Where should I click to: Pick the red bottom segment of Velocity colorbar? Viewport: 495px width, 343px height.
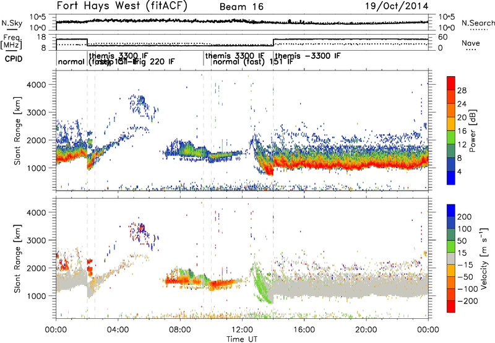click(x=451, y=306)
